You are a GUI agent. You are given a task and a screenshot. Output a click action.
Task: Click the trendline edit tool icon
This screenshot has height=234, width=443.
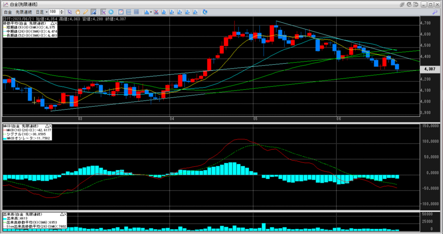tap(94, 12)
